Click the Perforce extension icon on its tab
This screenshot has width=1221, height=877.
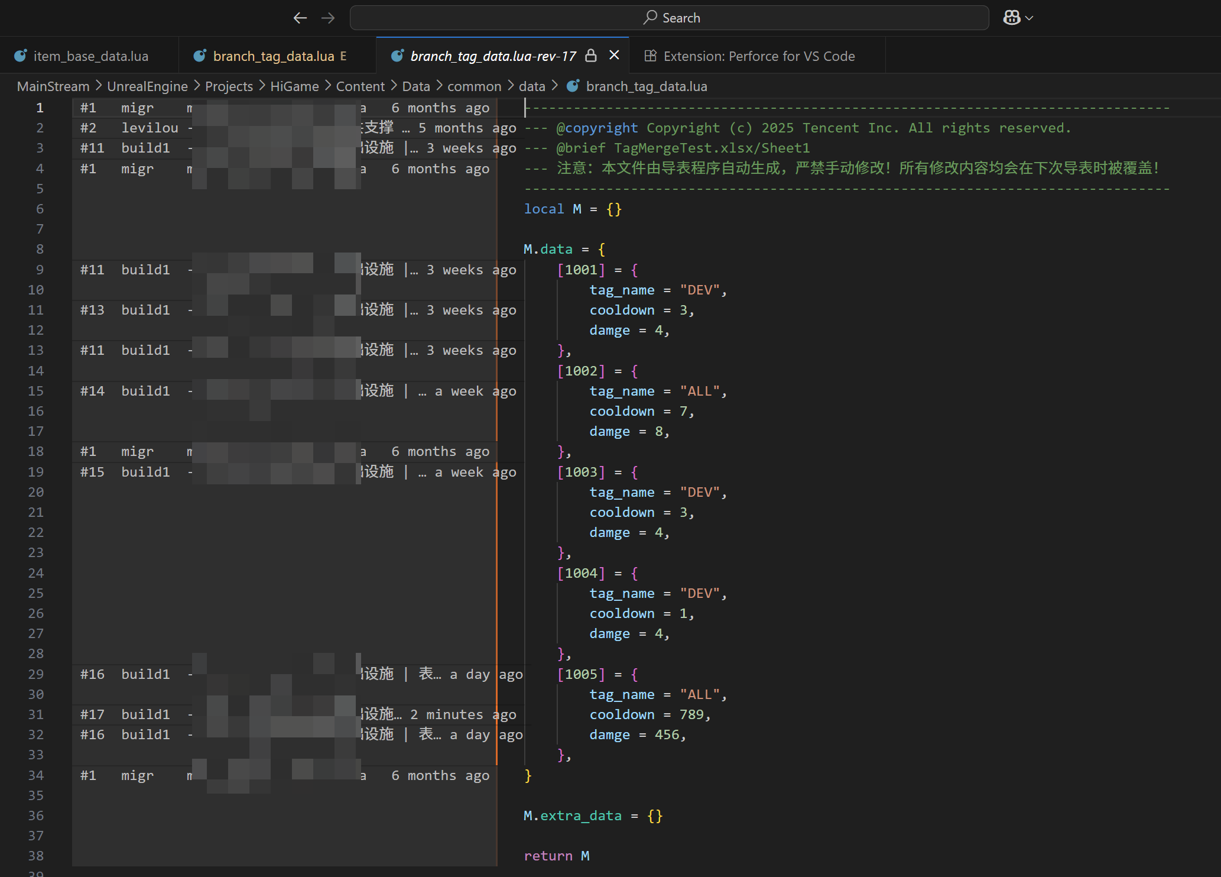click(651, 55)
